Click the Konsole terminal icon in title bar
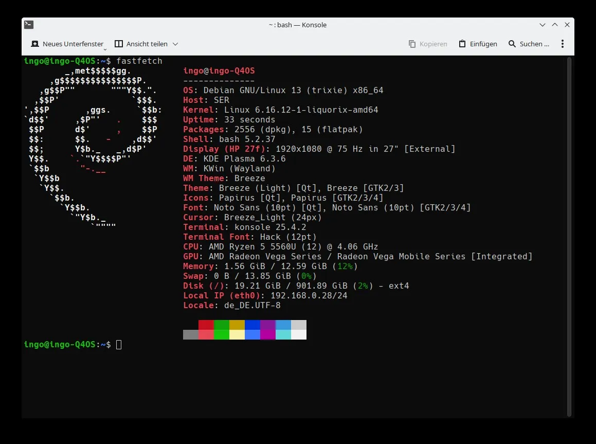596x444 pixels. [x=29, y=25]
